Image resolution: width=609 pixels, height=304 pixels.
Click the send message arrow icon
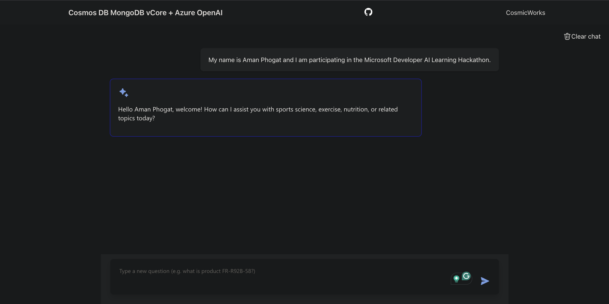click(x=485, y=281)
